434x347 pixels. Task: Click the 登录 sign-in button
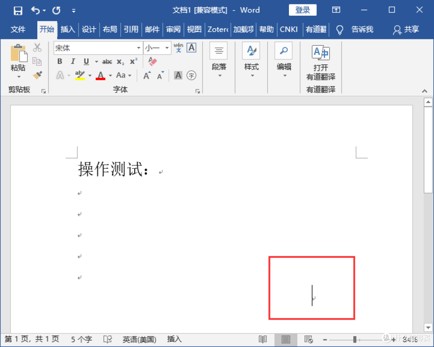(303, 10)
